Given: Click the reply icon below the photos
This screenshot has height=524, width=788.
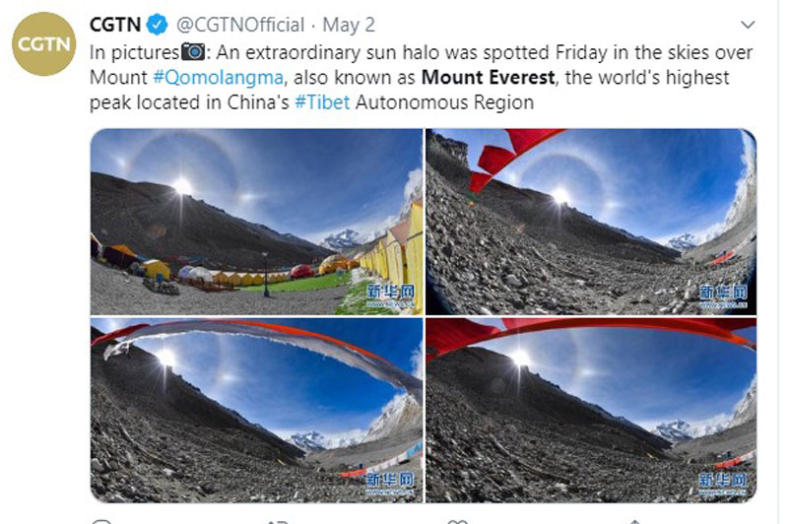Looking at the screenshot, I should [x=102, y=521].
